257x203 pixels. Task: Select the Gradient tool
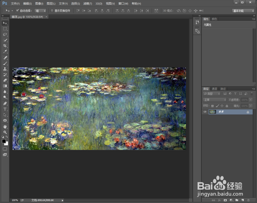tap(5, 86)
